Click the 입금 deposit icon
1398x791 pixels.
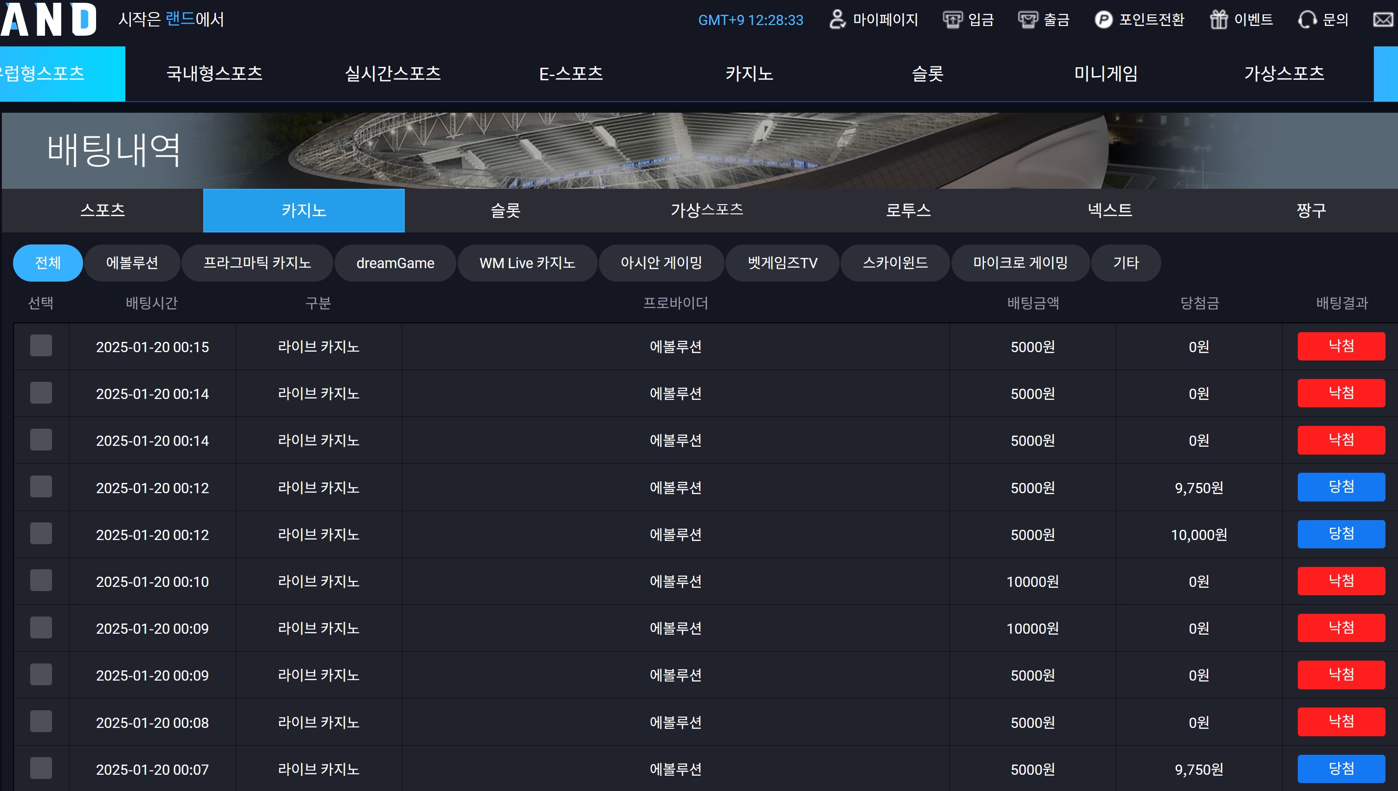point(952,19)
